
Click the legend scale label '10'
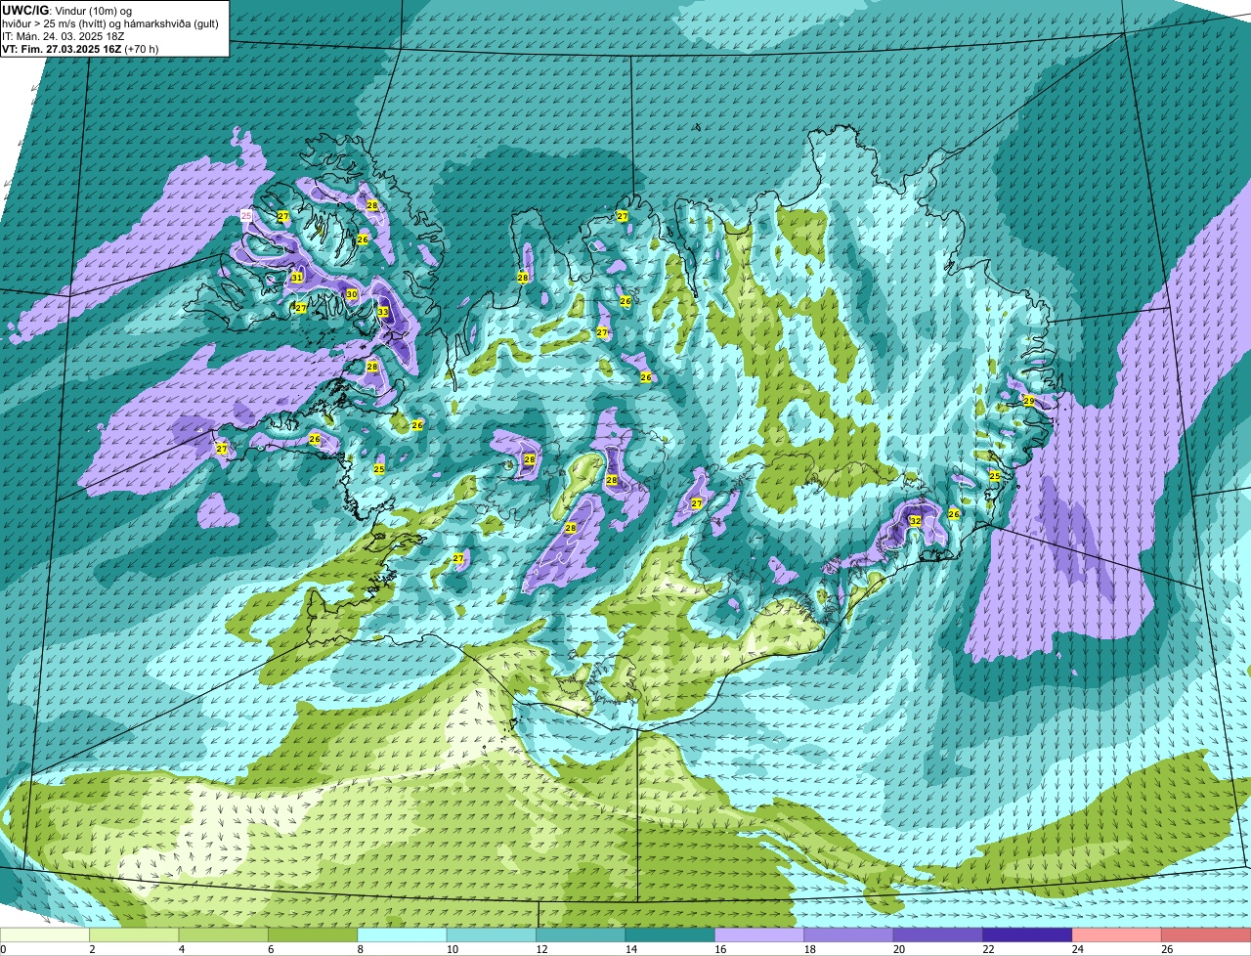point(452,948)
